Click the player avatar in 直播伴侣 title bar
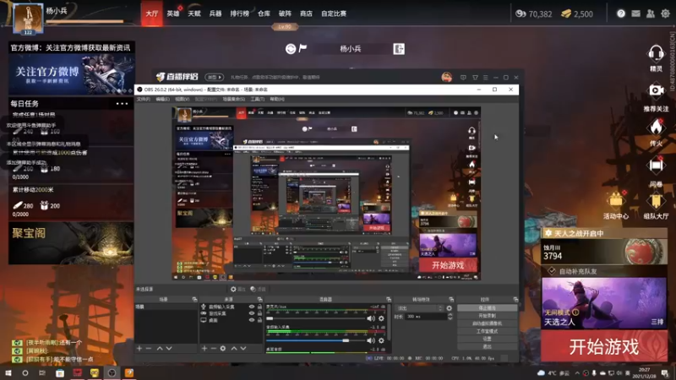Viewport: 676px width, 380px height. coord(447,77)
